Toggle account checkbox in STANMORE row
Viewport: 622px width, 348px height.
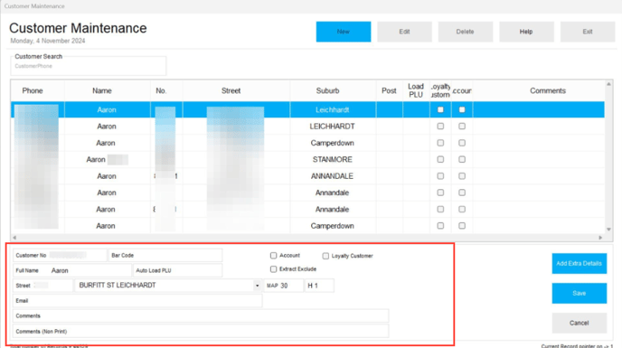click(x=462, y=159)
